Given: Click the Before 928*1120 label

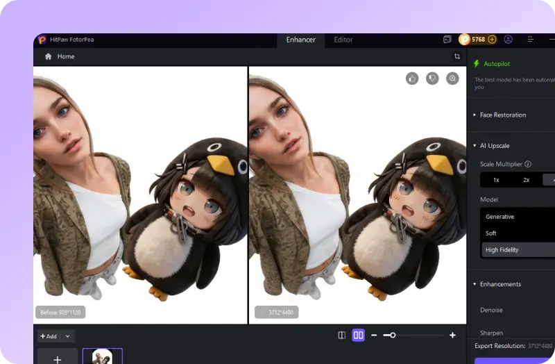Looking at the screenshot, I should point(60,313).
